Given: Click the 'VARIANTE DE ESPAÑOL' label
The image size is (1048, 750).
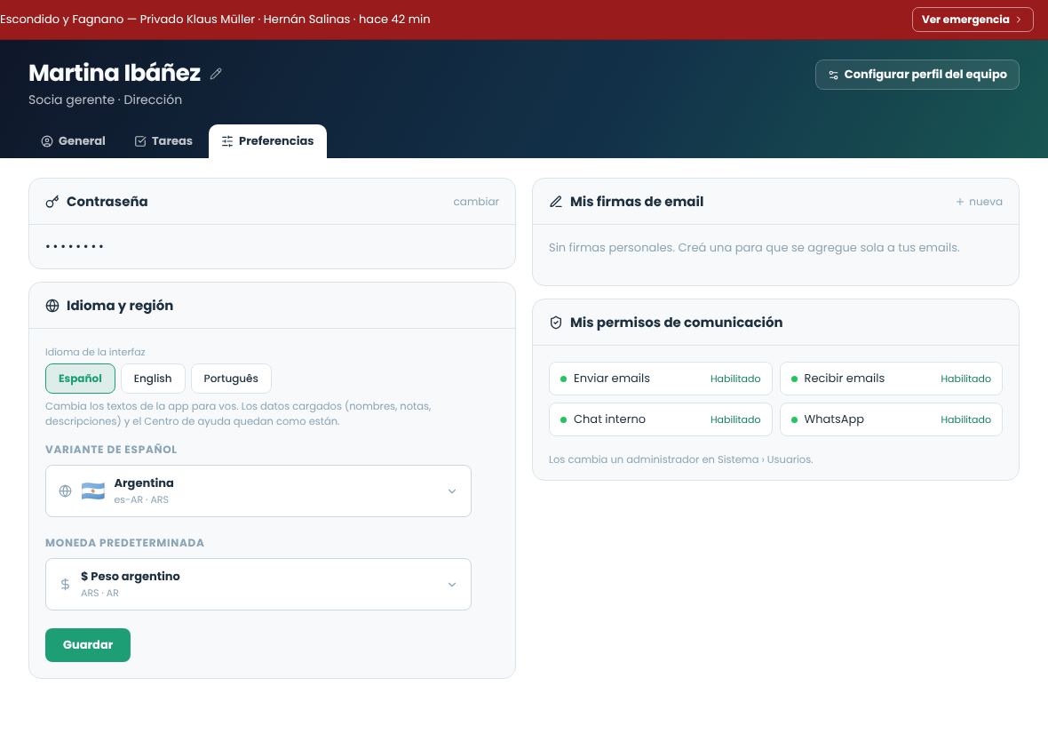Looking at the screenshot, I should coord(111,450).
